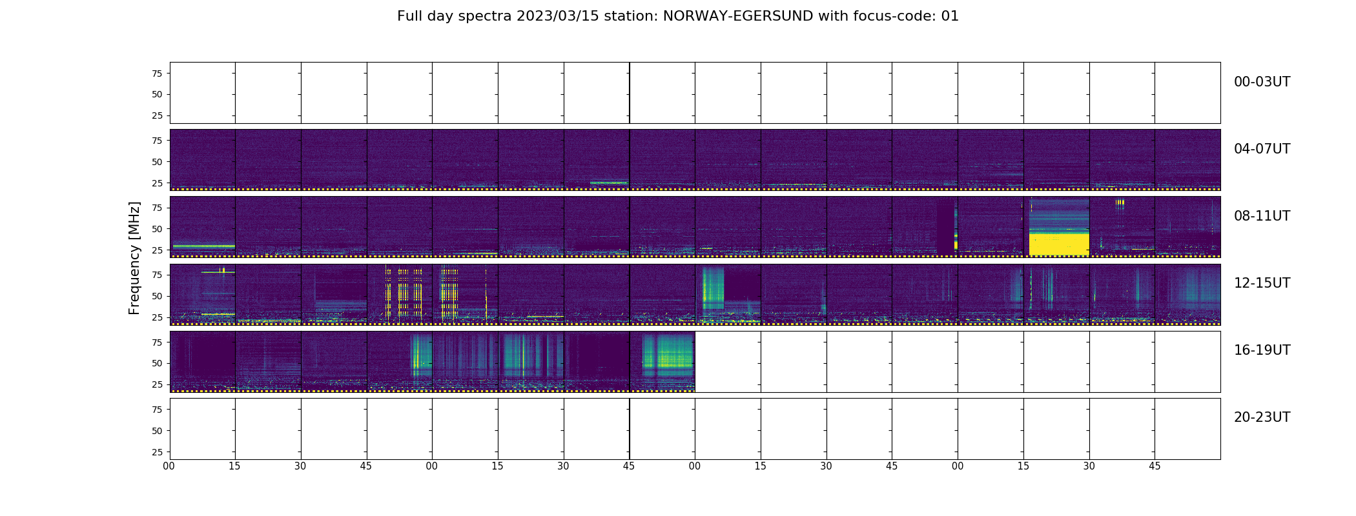The height and width of the screenshot is (516, 1356).
Task: Select the '12-15UT' row label
Action: coord(1262,283)
